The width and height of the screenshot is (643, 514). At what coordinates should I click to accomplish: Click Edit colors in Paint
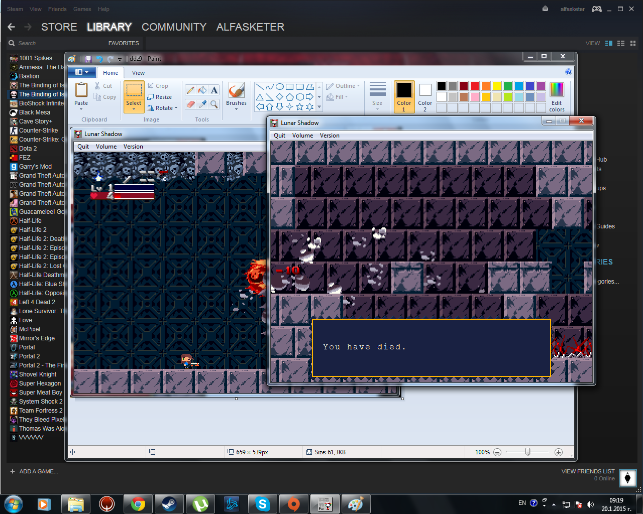pos(557,97)
